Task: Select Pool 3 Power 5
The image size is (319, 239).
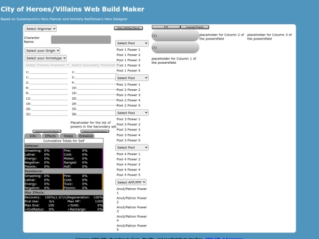Action: tap(128, 140)
